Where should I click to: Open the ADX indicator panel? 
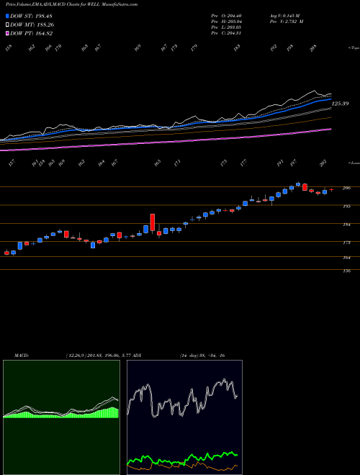pyautogui.click(x=184, y=417)
